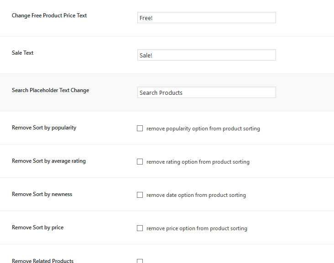Click 'remove price option from product sorting' text
Viewport: 334px width, 263px height.
[x=197, y=228]
